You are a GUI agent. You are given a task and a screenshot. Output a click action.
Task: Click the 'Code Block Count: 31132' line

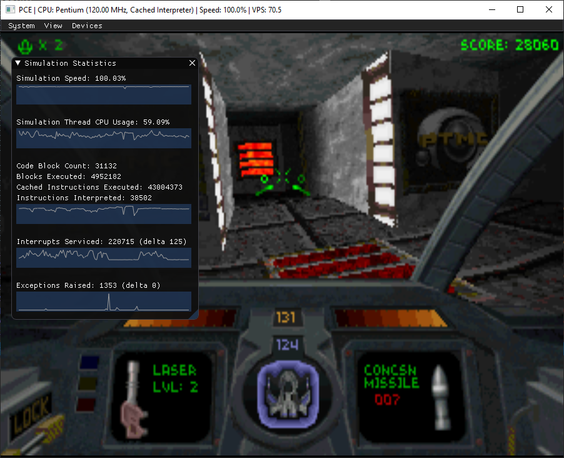[66, 166]
